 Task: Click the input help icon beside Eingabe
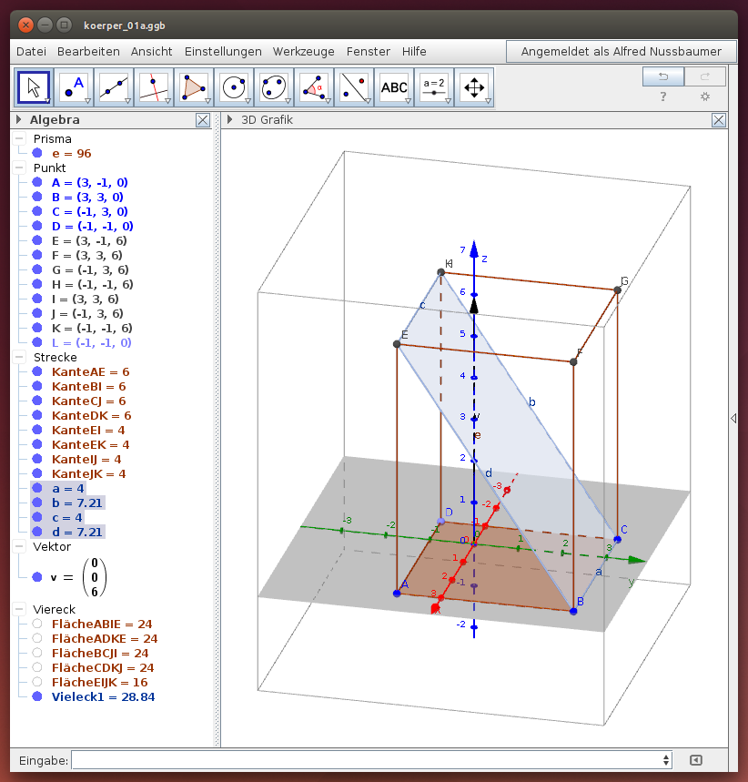pos(696,760)
